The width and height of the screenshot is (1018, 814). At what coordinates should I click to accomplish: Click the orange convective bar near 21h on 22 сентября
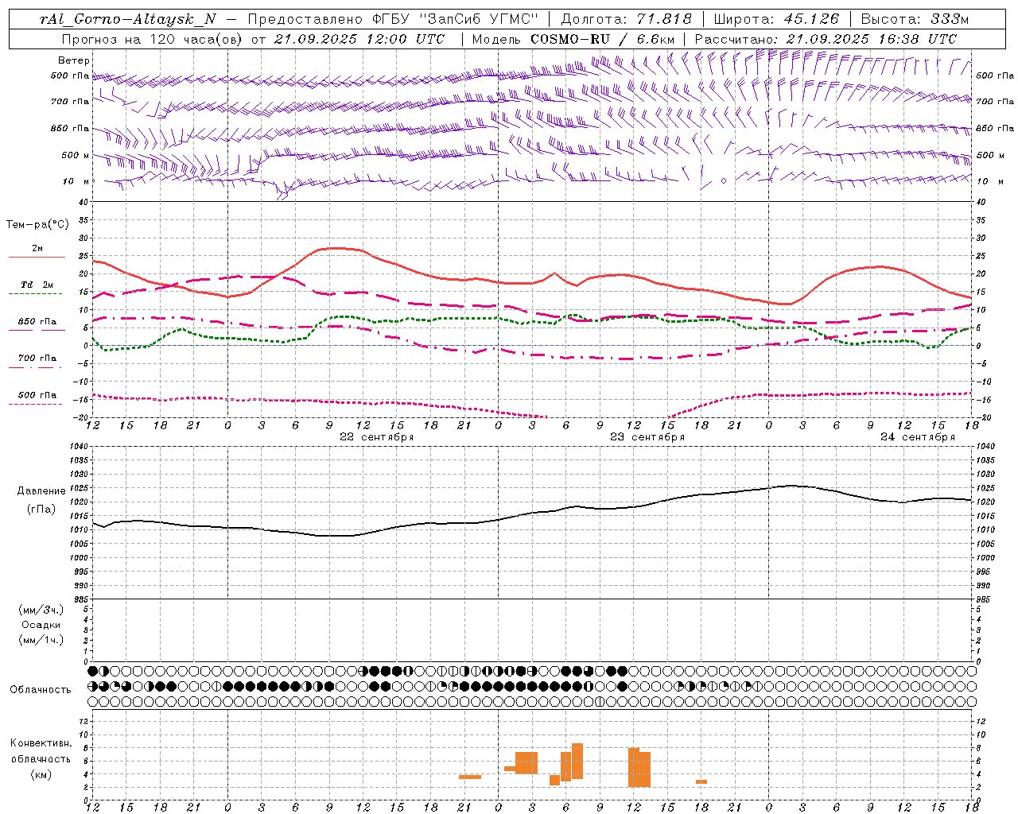[x=470, y=777]
